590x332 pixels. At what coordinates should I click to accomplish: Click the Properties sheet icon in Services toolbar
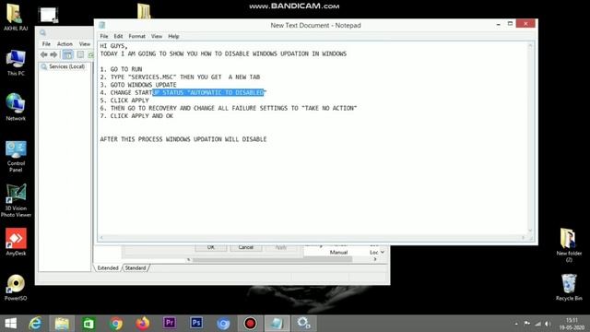pyautogui.click(x=80, y=54)
